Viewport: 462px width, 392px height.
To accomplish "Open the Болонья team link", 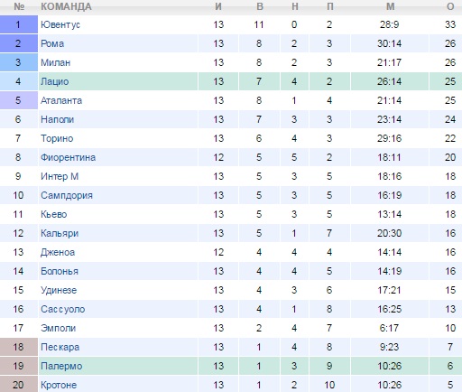I will (60, 271).
